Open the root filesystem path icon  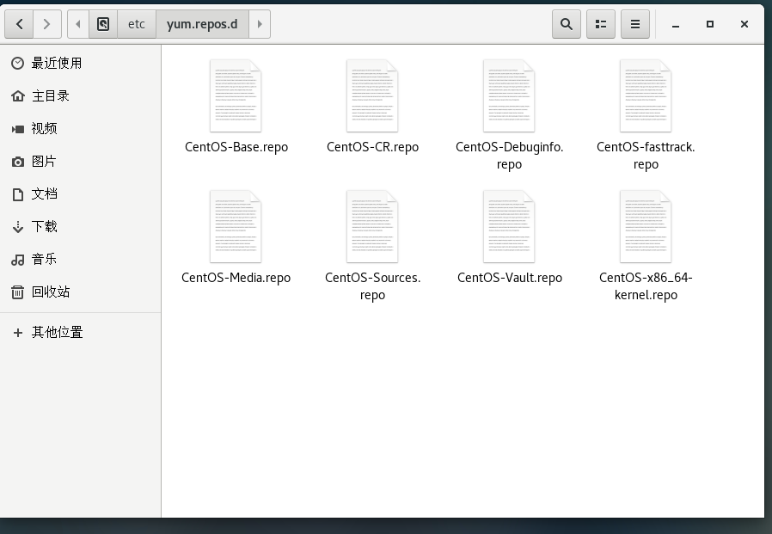pos(103,23)
